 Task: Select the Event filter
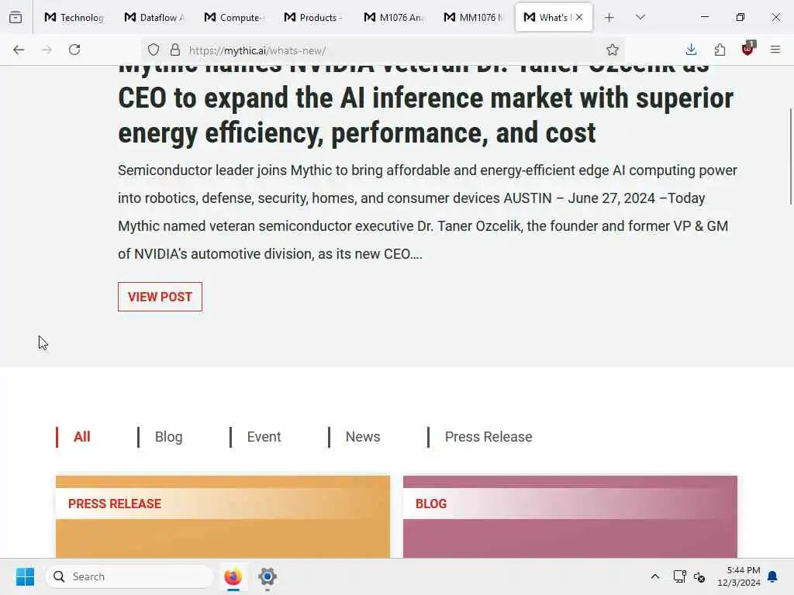(x=264, y=437)
